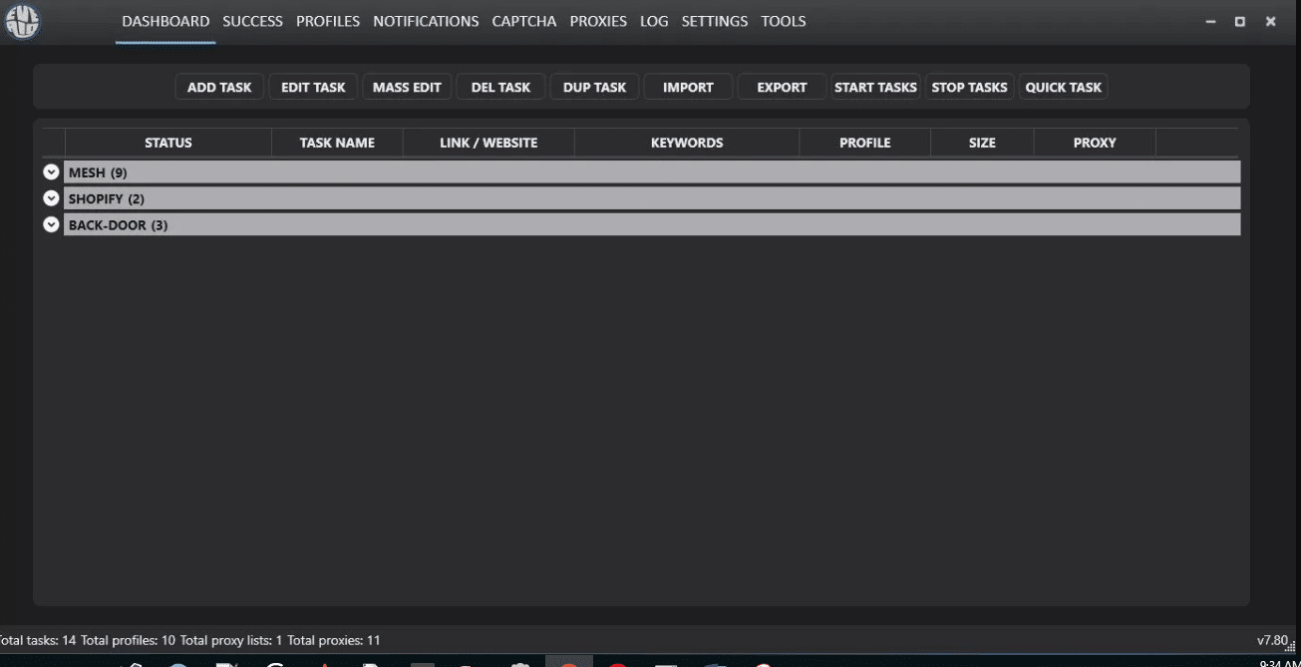Expand the BACK-DOOR task group
Image resolution: width=1301 pixels, height=667 pixels.
tap(49, 224)
